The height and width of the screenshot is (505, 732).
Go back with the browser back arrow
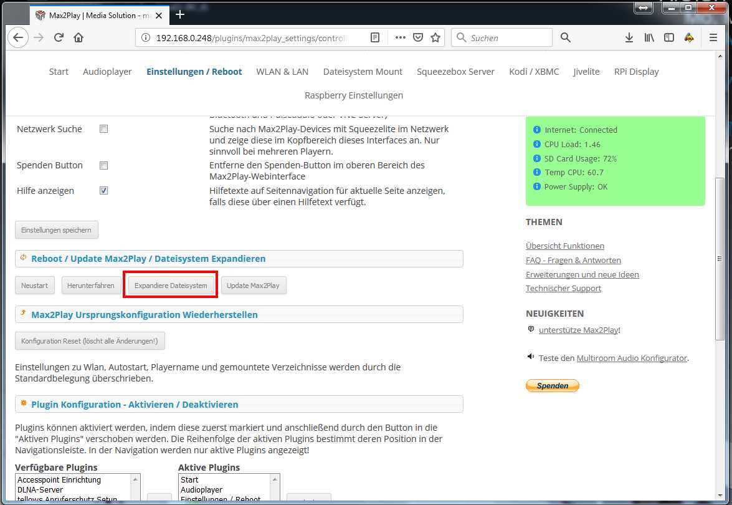pyautogui.click(x=18, y=37)
